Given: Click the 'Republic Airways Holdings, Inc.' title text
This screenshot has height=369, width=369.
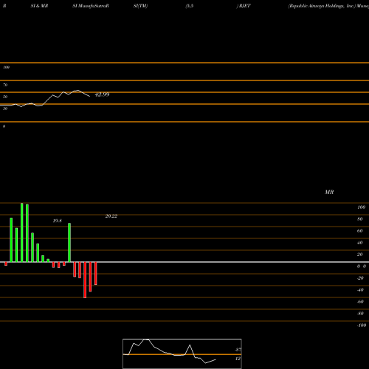Looking at the screenshot, I should pos(323,6).
